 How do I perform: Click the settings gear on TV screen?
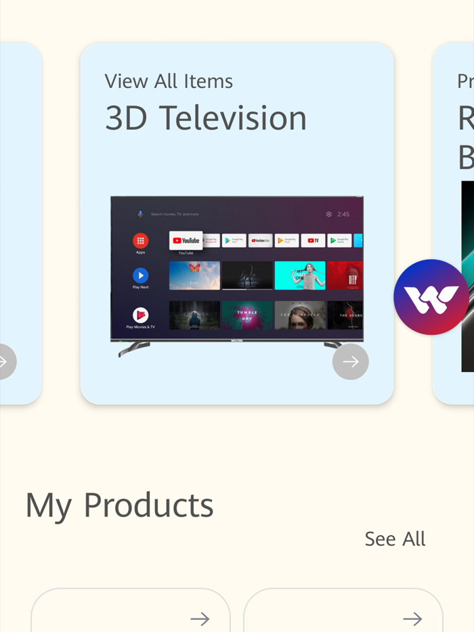[x=329, y=214]
